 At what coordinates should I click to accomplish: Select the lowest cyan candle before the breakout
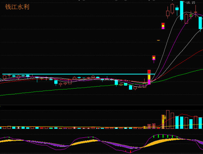tap(130, 87)
